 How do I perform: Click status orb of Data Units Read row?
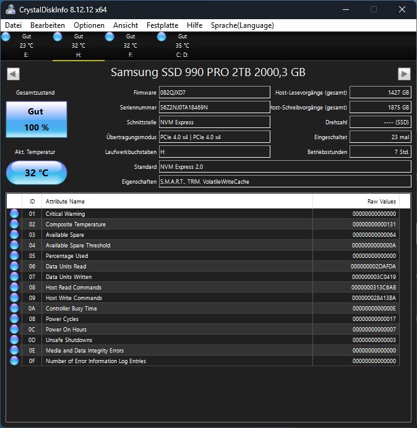[x=14, y=266]
